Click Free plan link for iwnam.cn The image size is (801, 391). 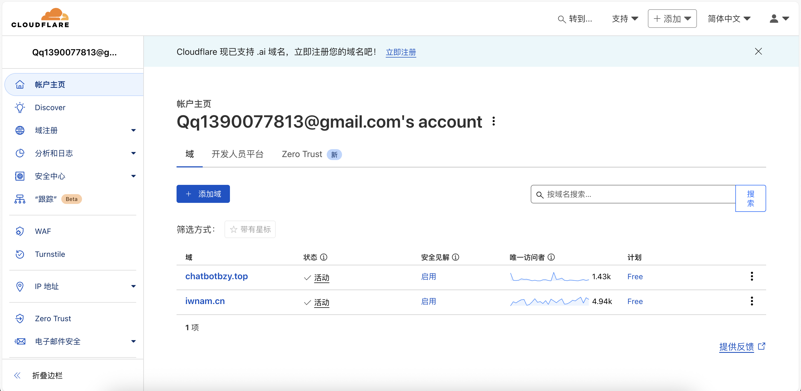[x=635, y=301]
